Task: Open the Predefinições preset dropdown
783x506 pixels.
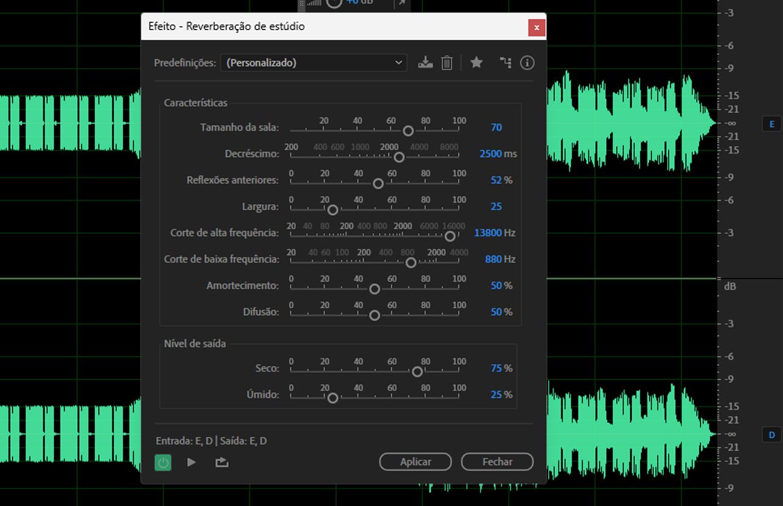Action: [x=398, y=62]
